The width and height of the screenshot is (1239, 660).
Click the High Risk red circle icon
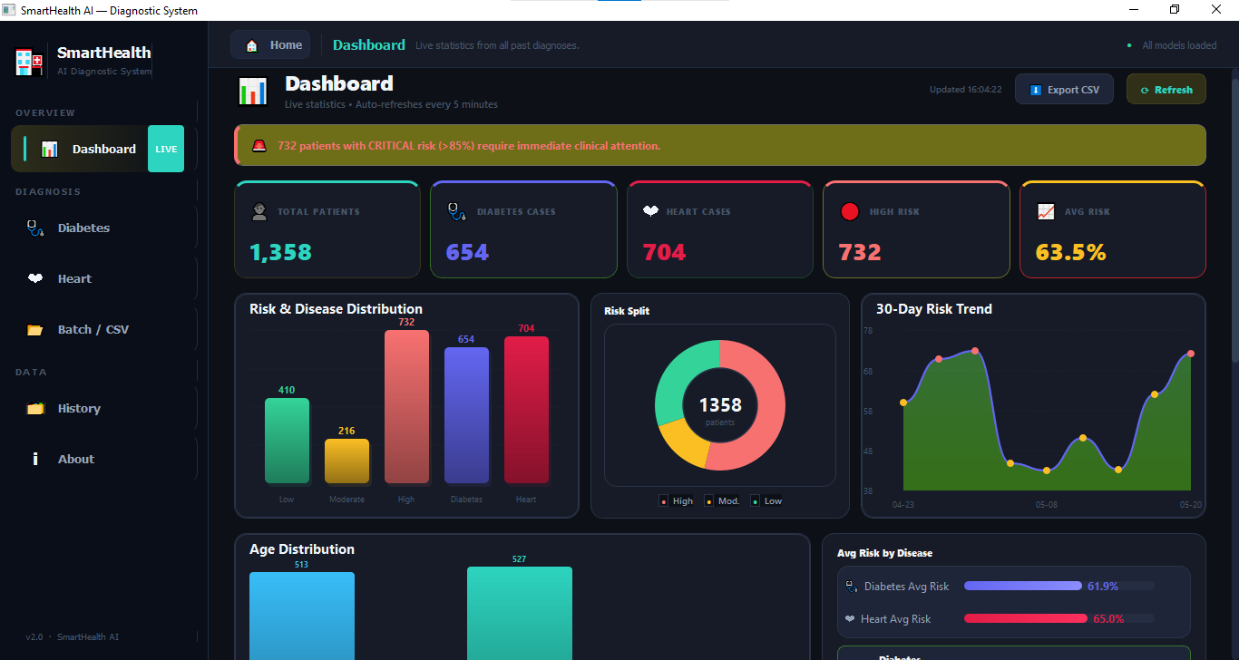(x=850, y=211)
